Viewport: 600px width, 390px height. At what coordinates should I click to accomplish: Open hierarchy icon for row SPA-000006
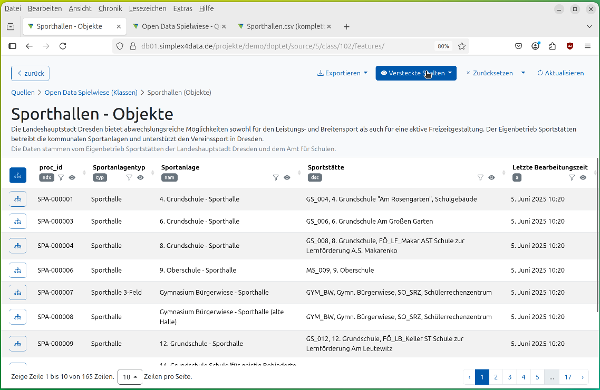(x=17, y=270)
